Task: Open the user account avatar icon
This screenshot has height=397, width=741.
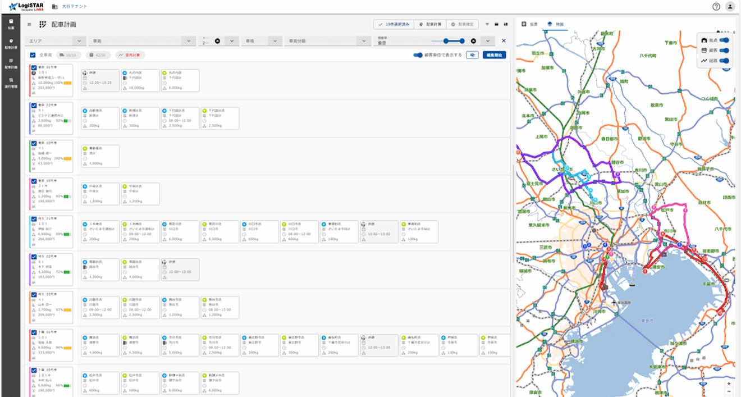Action: 730,7
